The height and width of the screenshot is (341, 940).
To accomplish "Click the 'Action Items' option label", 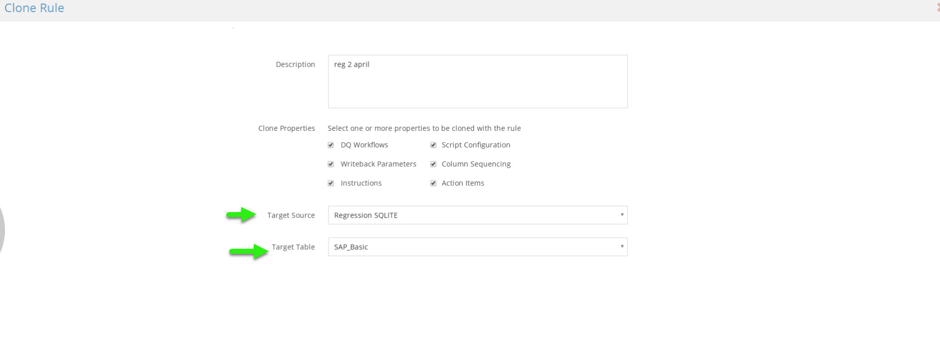I will point(463,183).
